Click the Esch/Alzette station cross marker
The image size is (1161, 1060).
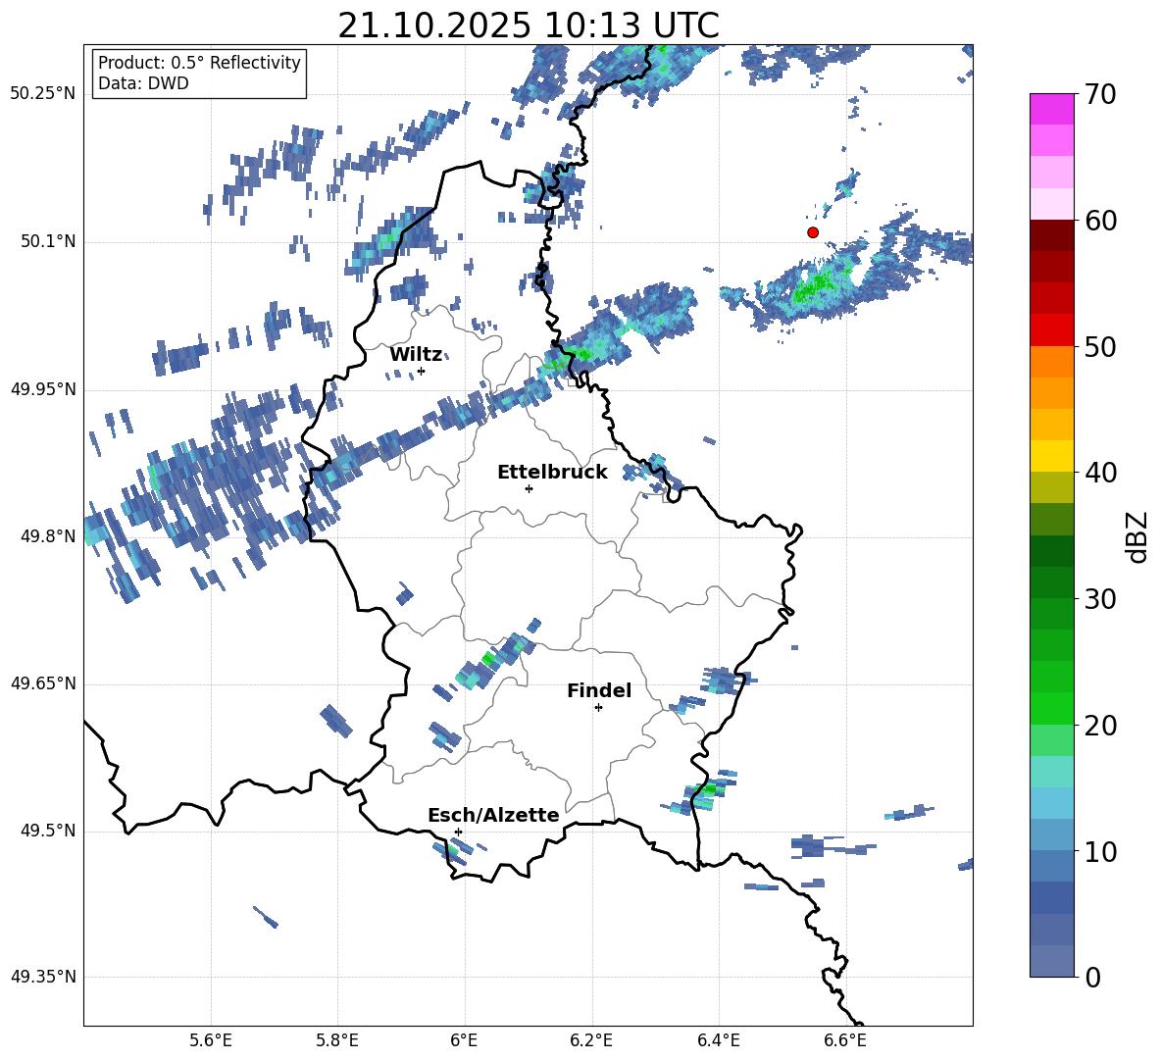tap(458, 832)
